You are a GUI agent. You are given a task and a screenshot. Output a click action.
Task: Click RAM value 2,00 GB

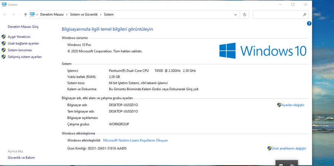pyautogui.click(x=114, y=77)
